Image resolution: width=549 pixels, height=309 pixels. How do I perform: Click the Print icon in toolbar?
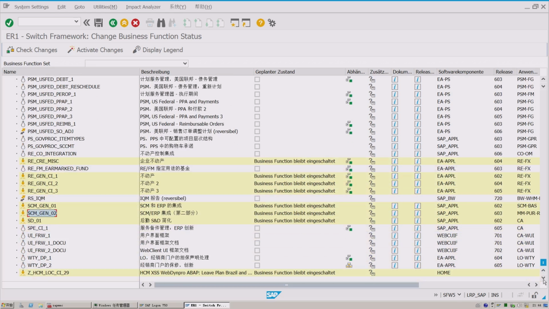pyautogui.click(x=150, y=23)
